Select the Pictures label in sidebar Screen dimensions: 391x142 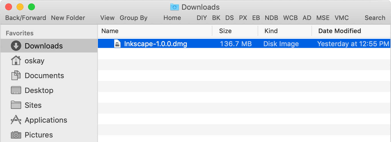[x=39, y=135]
